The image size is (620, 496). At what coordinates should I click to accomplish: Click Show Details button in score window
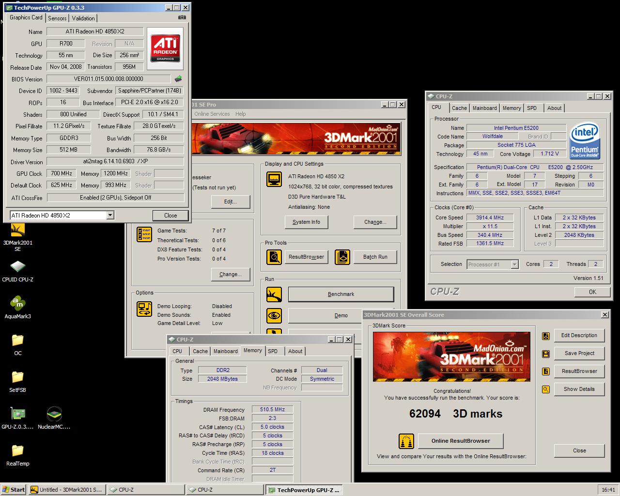579,389
